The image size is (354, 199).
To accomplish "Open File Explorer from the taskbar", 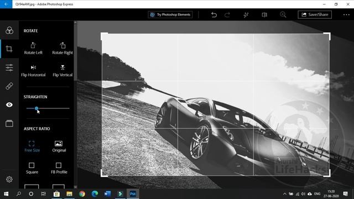I will tap(69, 194).
